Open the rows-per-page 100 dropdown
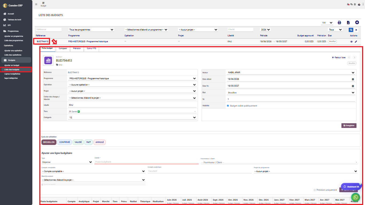Image resolution: width=365 pixels, height=205 pixels. tap(327, 23)
